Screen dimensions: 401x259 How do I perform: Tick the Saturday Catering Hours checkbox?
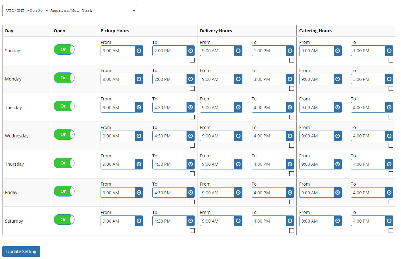pos(391,230)
